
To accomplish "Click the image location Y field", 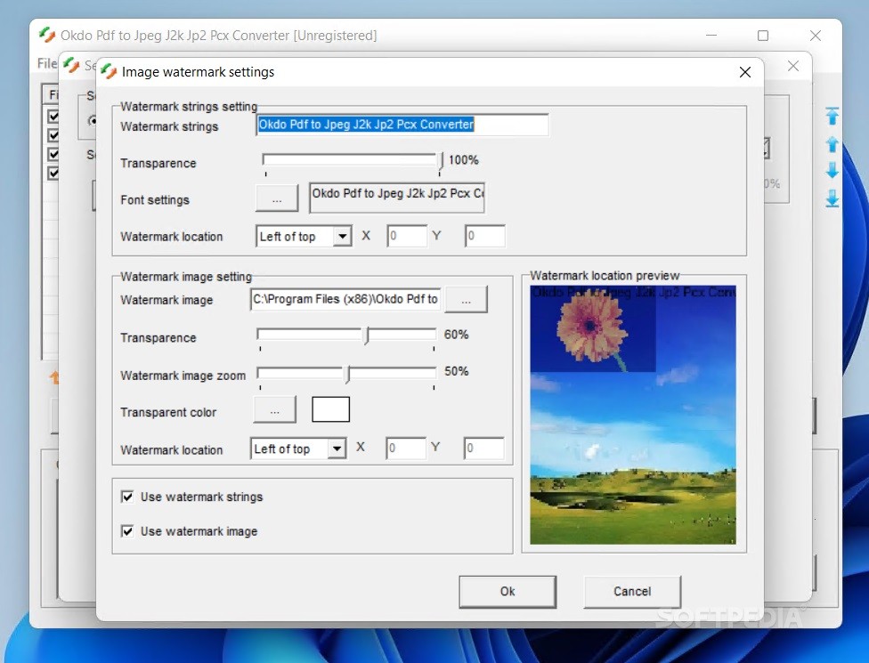I will [x=483, y=449].
